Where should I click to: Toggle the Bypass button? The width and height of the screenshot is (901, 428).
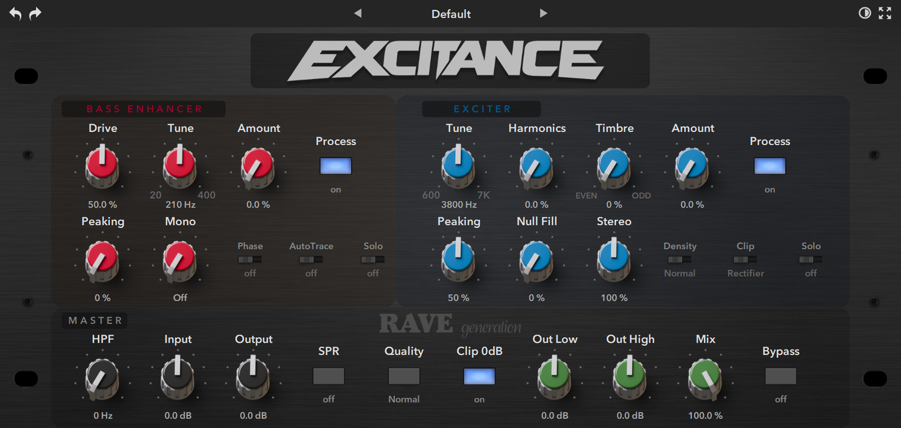(781, 376)
